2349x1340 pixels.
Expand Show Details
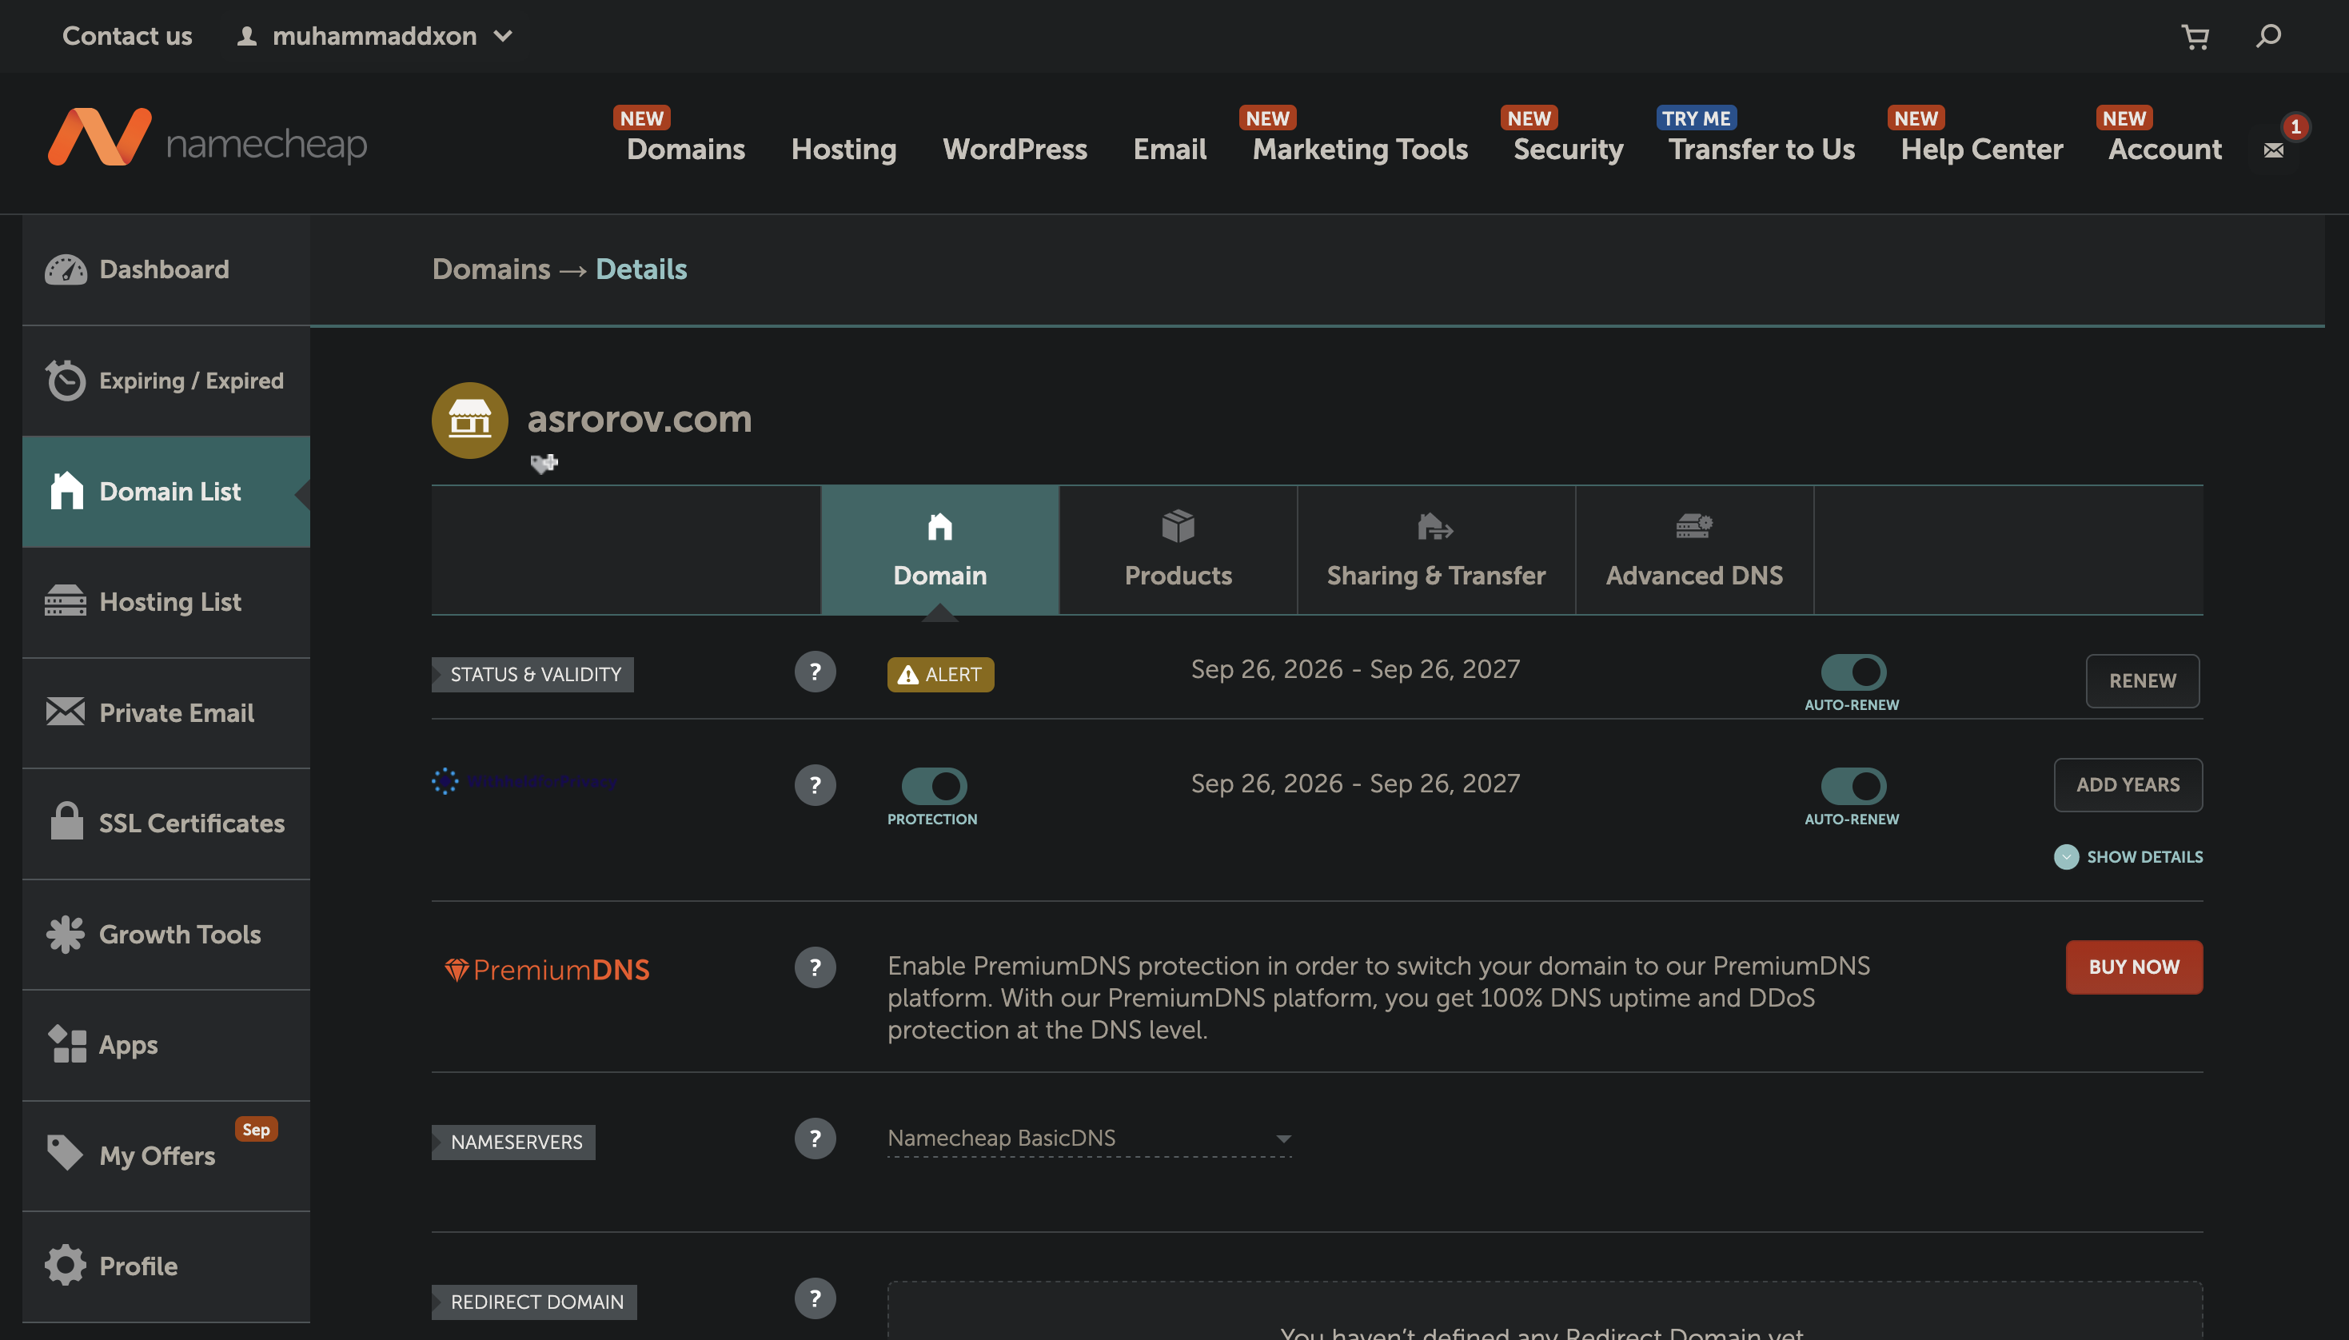pos(2128,857)
